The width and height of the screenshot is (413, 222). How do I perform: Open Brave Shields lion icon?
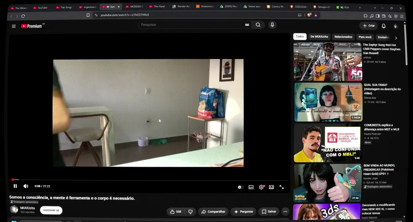coord(309,15)
